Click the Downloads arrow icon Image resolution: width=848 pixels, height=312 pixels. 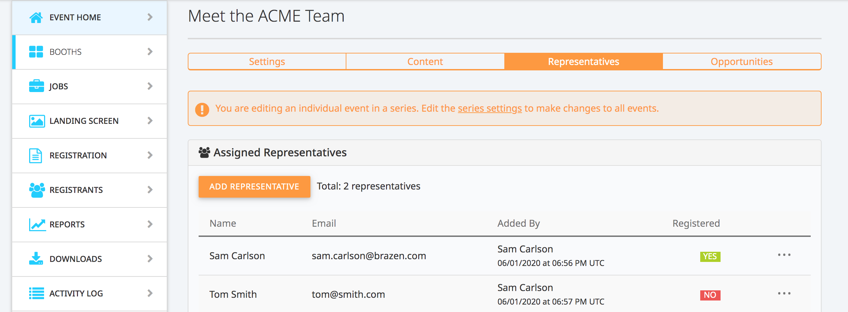coord(36,259)
